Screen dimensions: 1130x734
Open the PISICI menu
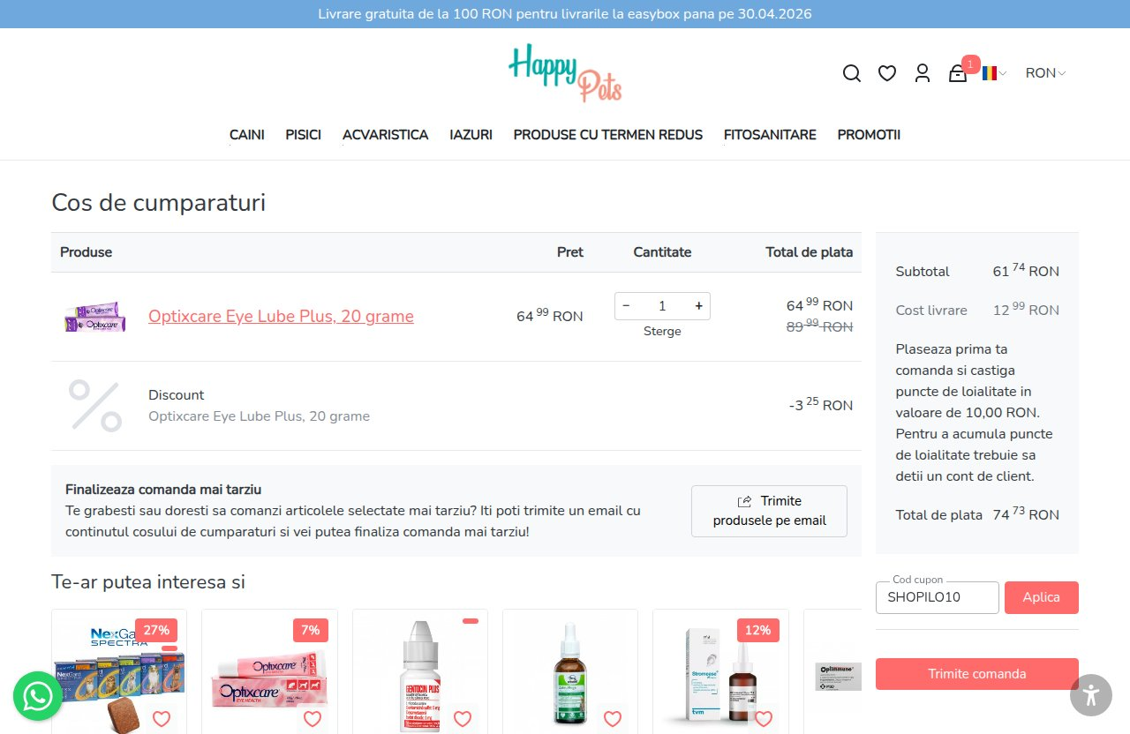[x=304, y=135]
